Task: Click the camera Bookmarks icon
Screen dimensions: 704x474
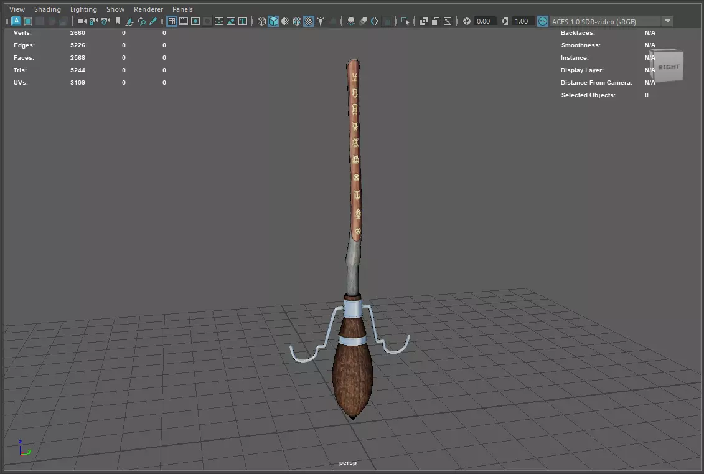Action: coord(118,21)
